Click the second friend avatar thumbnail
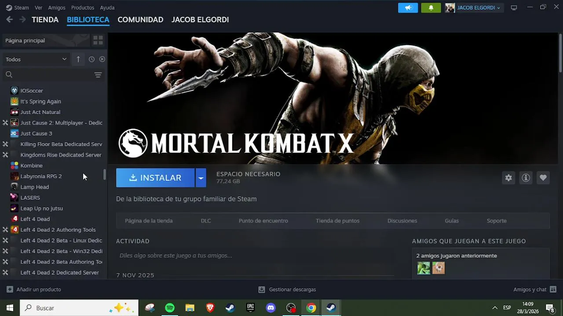563x316 pixels. [x=439, y=268]
